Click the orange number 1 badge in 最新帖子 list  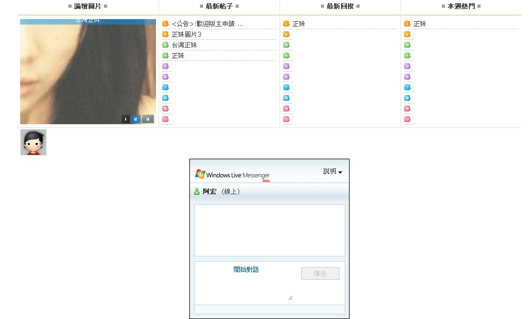coord(165,24)
